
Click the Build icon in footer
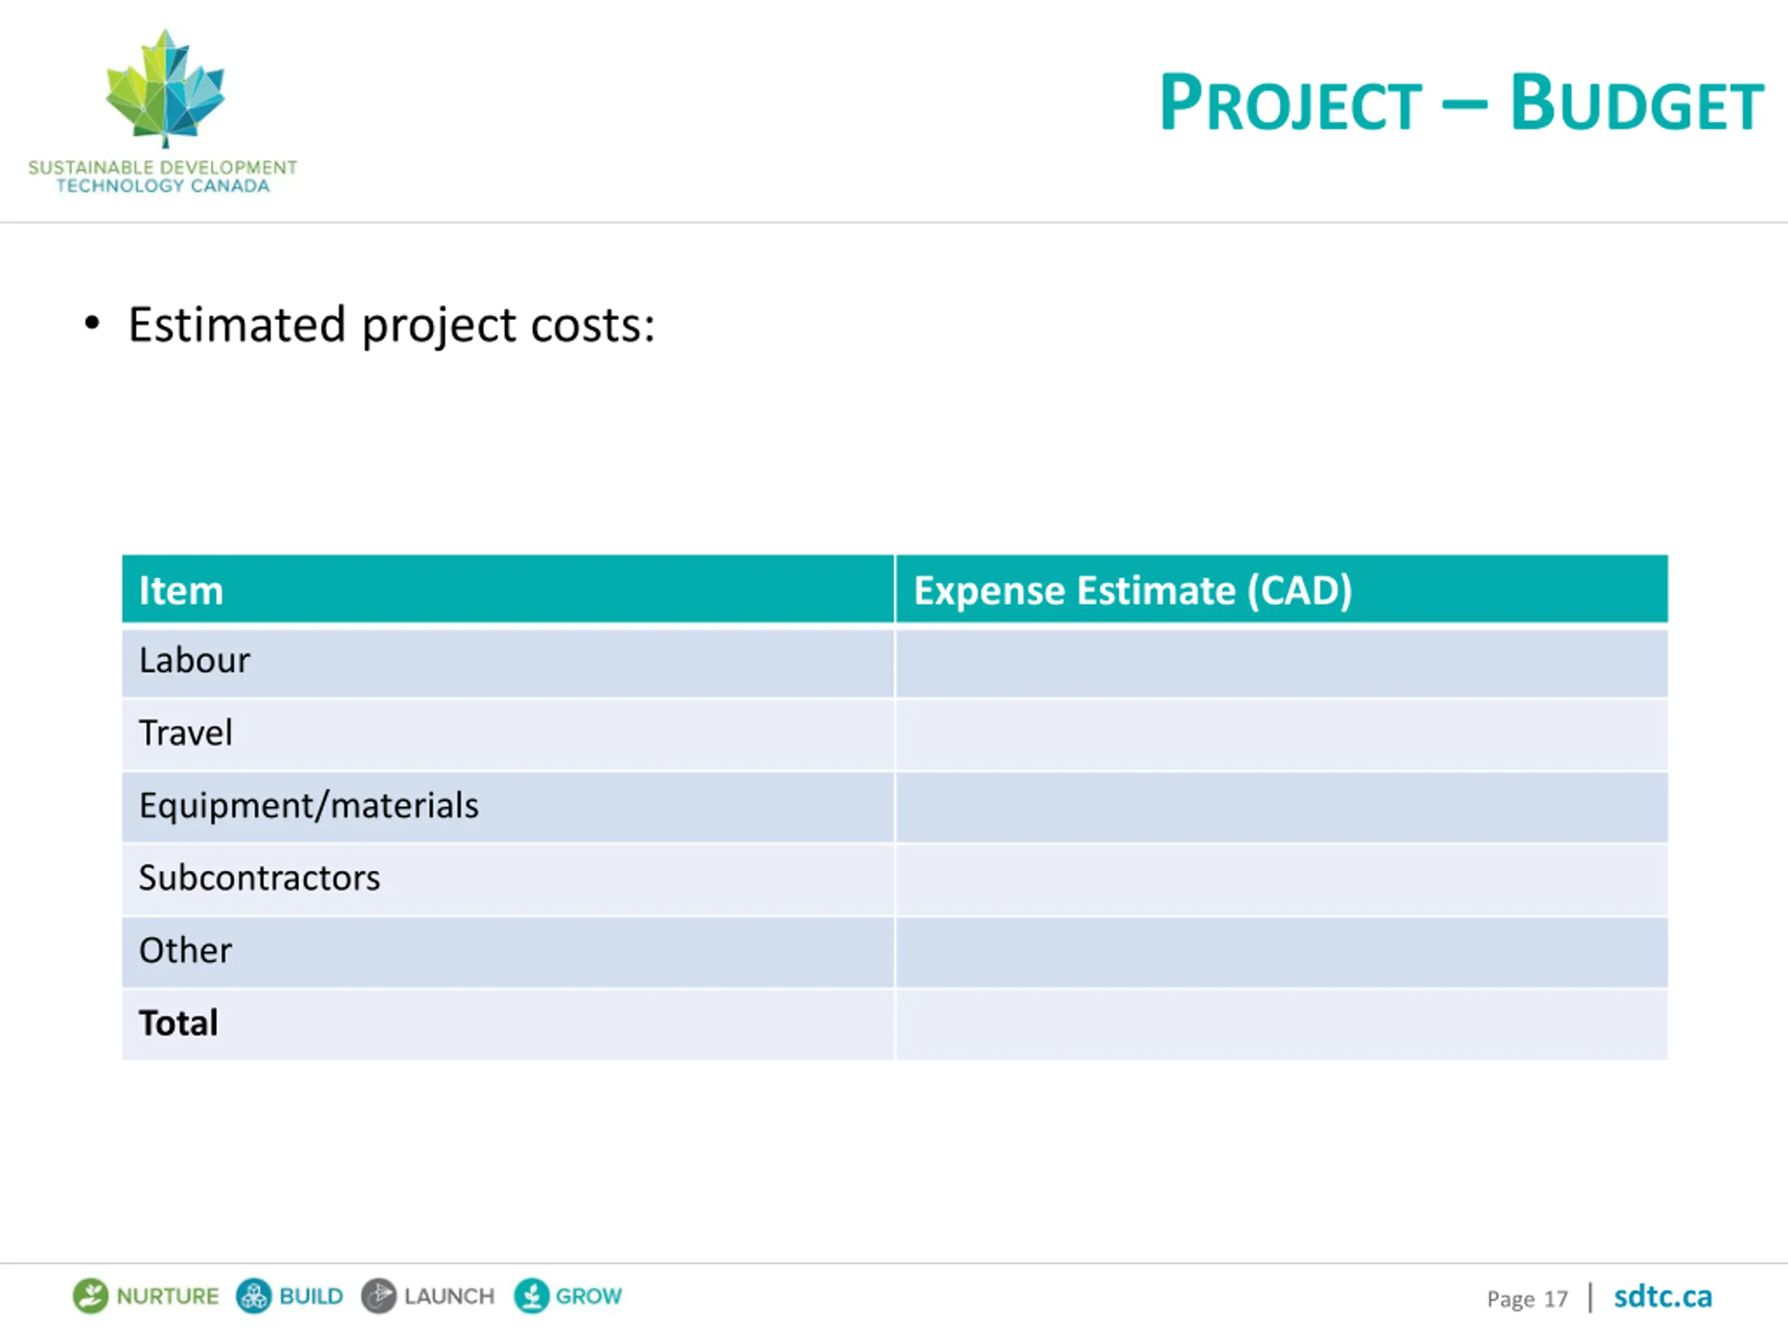point(254,1296)
